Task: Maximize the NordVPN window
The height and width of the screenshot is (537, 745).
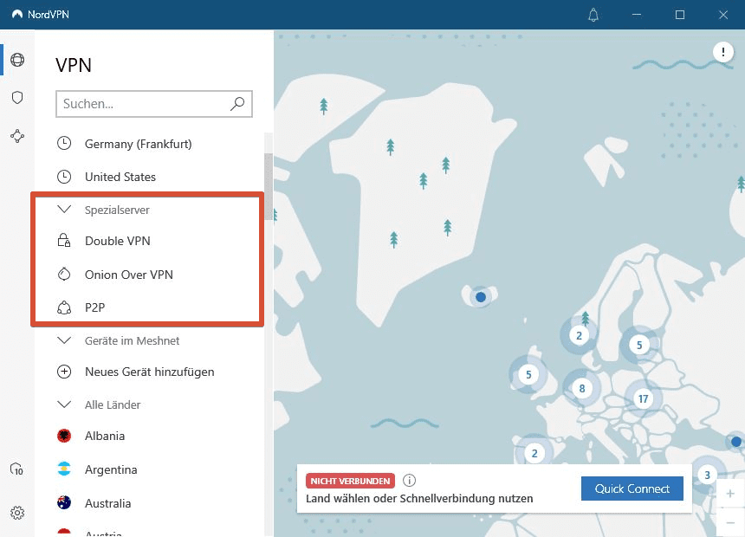Action: click(x=680, y=15)
